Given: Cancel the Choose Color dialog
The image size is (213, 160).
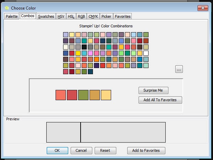Looking at the screenshot, I should (81, 150).
